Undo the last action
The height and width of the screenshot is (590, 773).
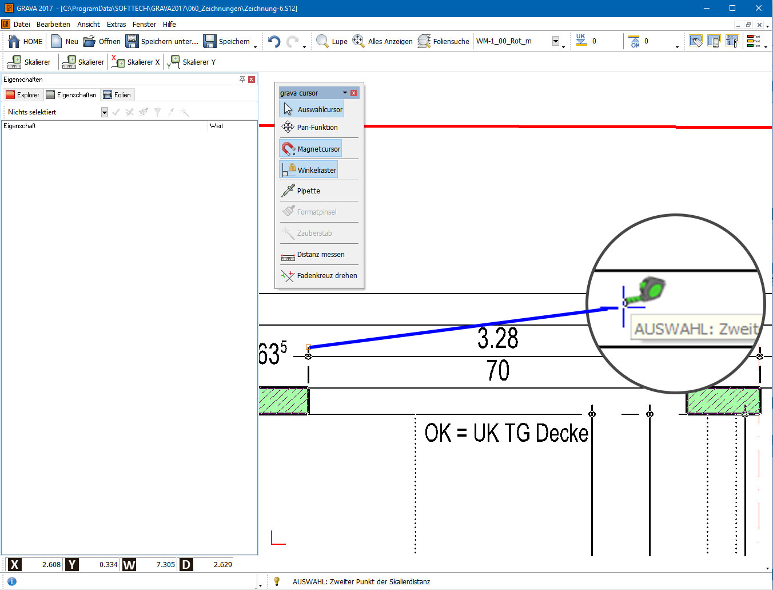274,41
